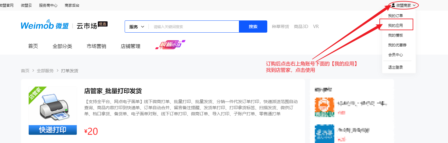Open the 模板市场 banner icon
Image resolution: width=448 pixels, height=143 pixels.
coord(170,45)
